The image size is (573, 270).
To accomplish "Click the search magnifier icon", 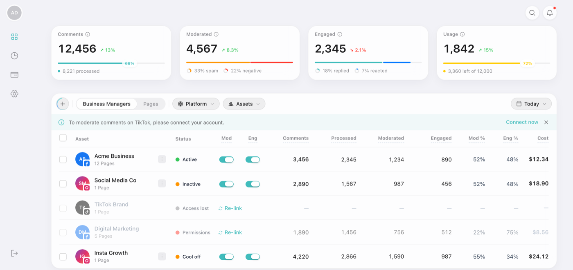I will (532, 13).
